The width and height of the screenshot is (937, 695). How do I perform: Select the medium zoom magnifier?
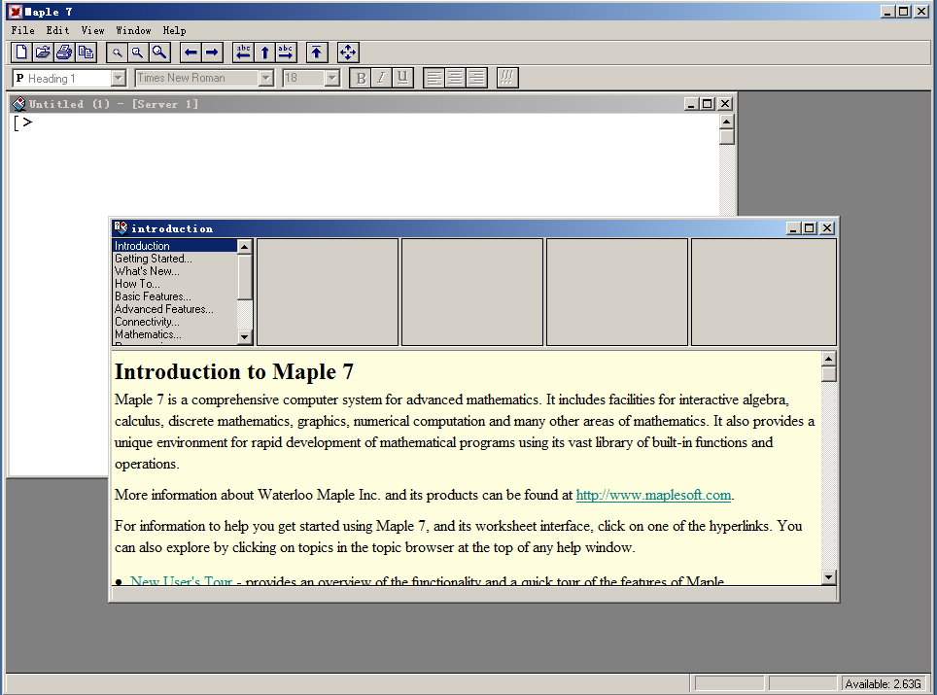(x=138, y=52)
